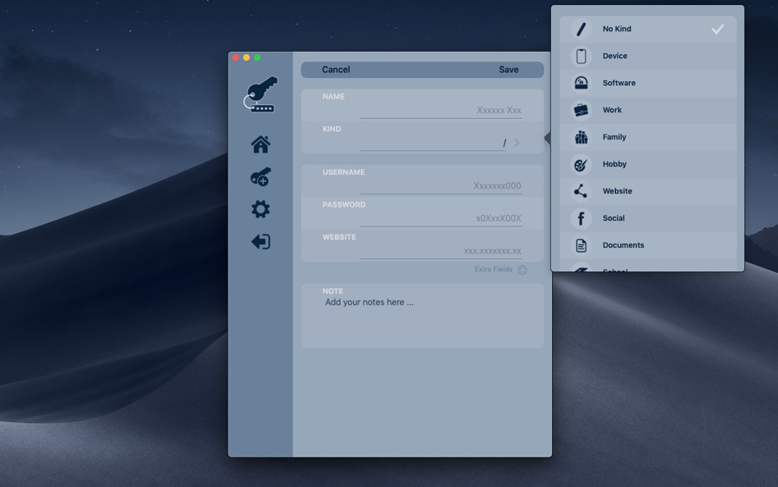Choose Software kind
The height and width of the screenshot is (487, 778).
[648, 83]
